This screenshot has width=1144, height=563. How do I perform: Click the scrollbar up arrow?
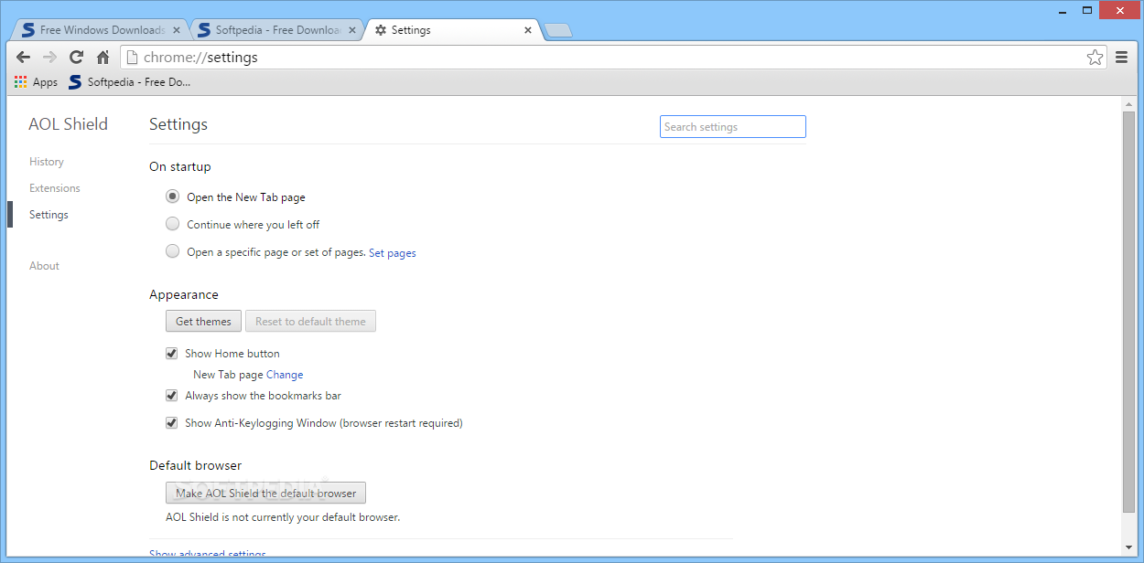click(1128, 104)
